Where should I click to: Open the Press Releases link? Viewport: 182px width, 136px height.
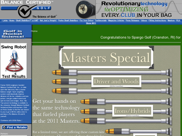click(x=132, y=20)
